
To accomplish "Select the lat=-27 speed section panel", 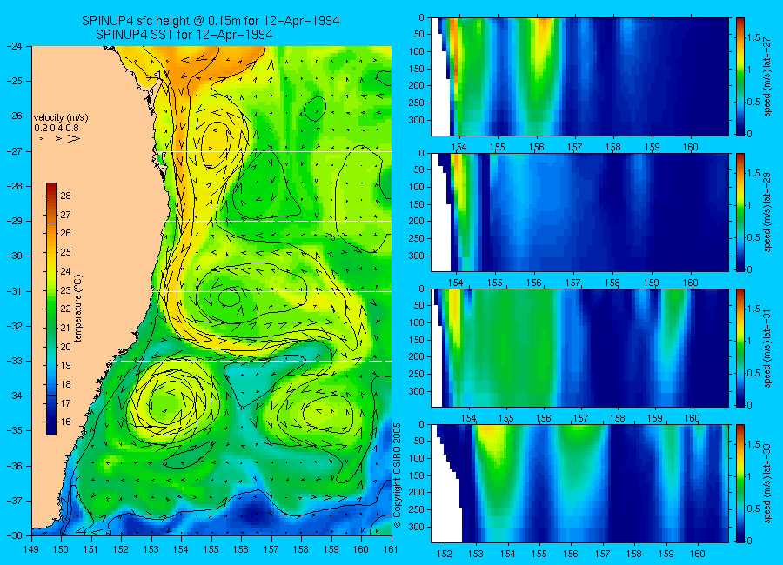I will (x=579, y=76).
